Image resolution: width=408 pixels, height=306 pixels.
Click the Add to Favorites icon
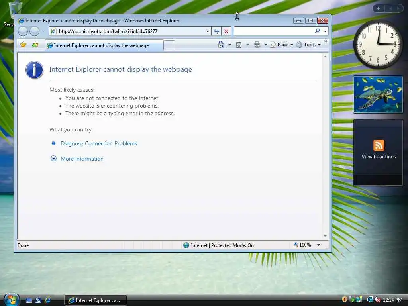(x=35, y=45)
